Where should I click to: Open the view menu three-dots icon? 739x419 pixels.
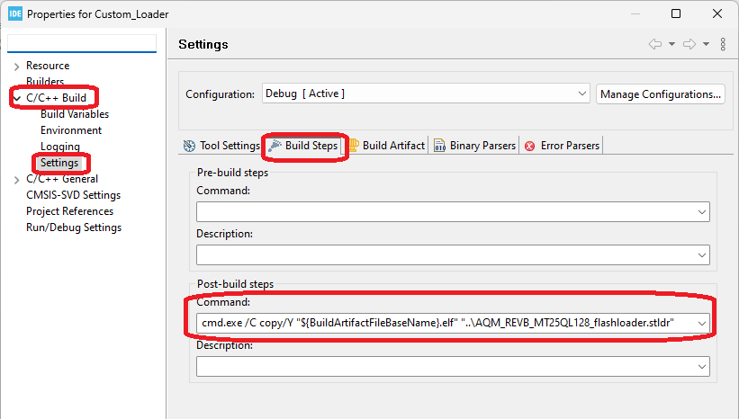[x=723, y=44]
